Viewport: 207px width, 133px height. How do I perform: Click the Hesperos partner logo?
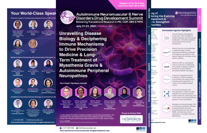click(131, 119)
